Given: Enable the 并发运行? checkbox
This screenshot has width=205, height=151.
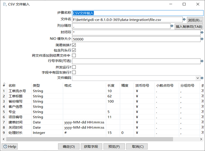Looking at the screenshot, I should click(x=74, y=67).
